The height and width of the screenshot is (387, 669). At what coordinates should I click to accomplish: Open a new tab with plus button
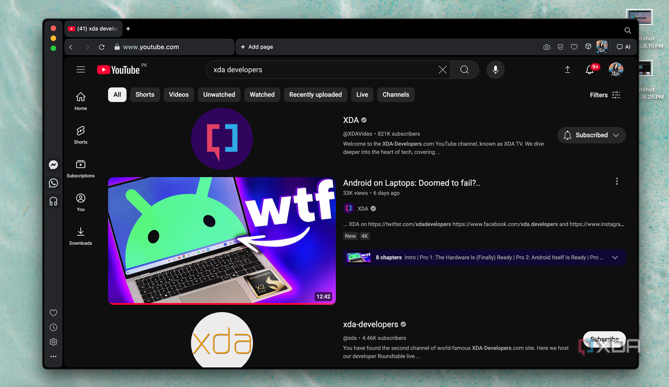pos(128,28)
